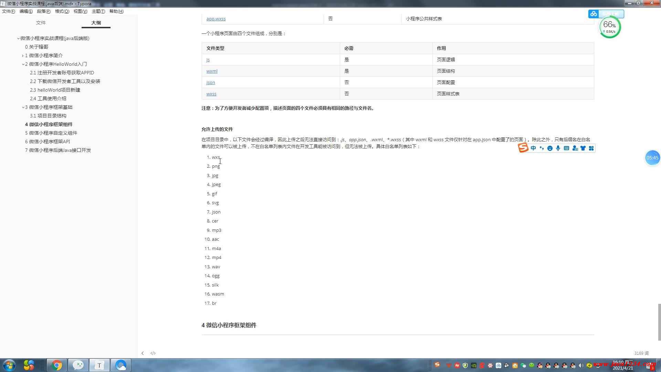Click the 66% speed floating ball
The width and height of the screenshot is (661, 372).
coord(610,27)
